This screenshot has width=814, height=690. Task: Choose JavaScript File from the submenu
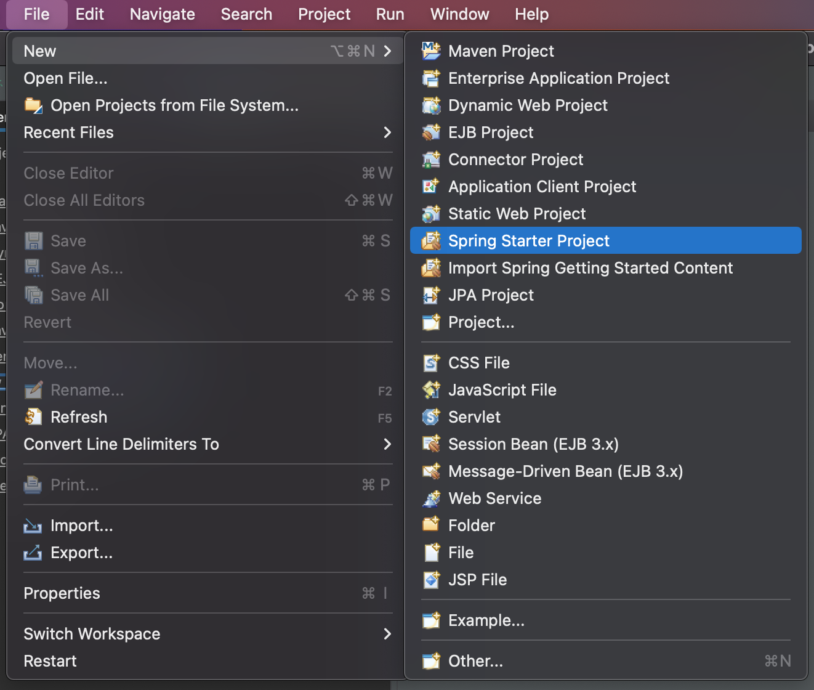pyautogui.click(x=606, y=389)
